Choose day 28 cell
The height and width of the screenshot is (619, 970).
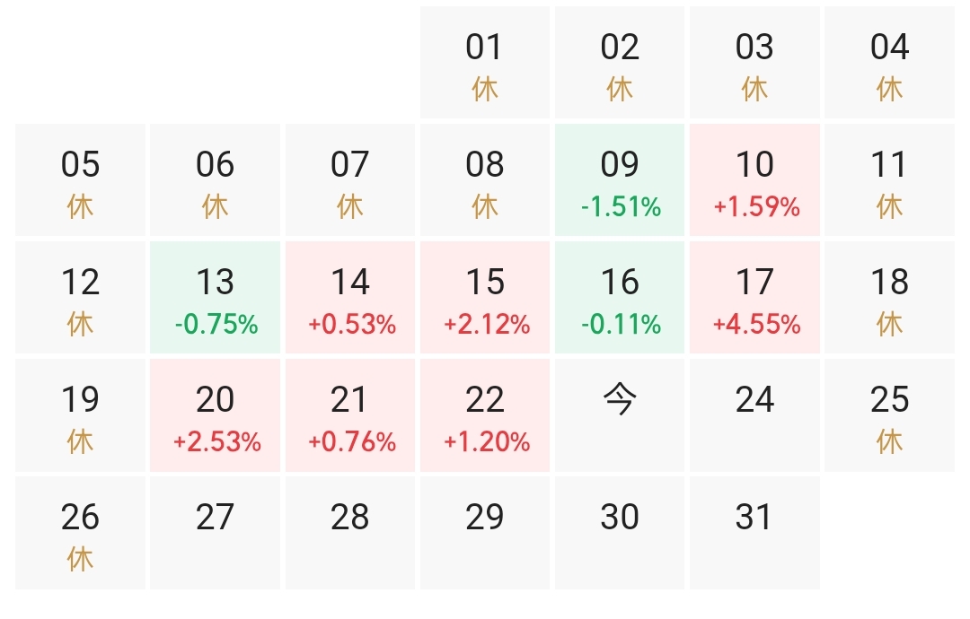(x=350, y=533)
